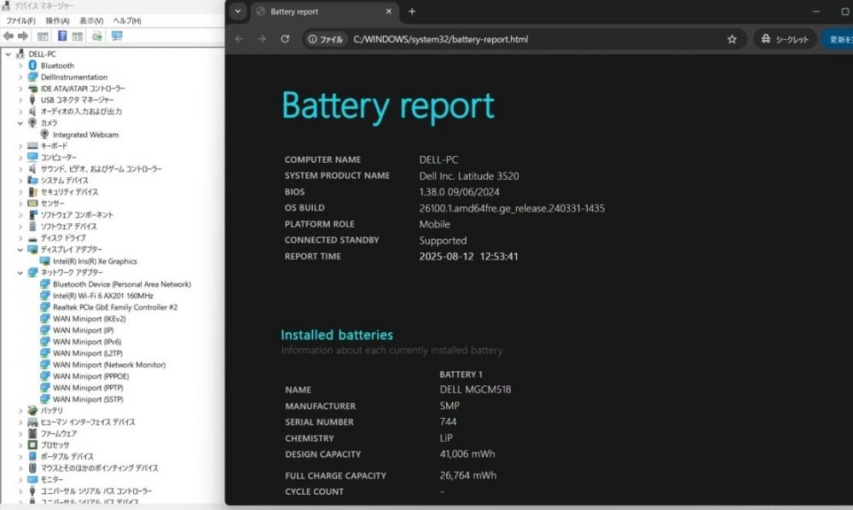Select WAN Miniport (IKEv2)
The image size is (853, 510).
tap(90, 319)
